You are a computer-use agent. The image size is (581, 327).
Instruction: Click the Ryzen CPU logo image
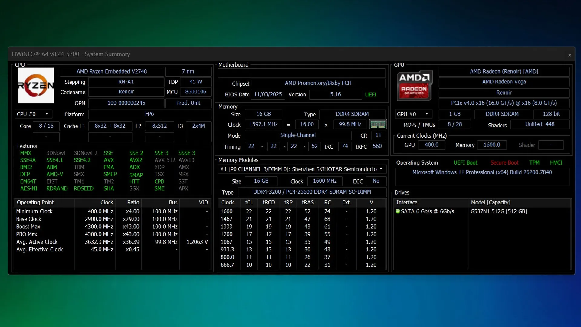pos(36,86)
